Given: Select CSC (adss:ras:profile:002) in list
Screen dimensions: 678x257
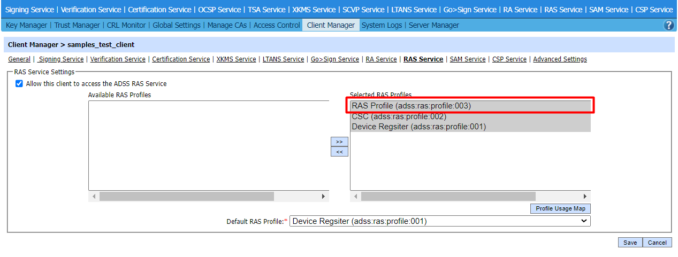Looking at the screenshot, I should coord(399,116).
